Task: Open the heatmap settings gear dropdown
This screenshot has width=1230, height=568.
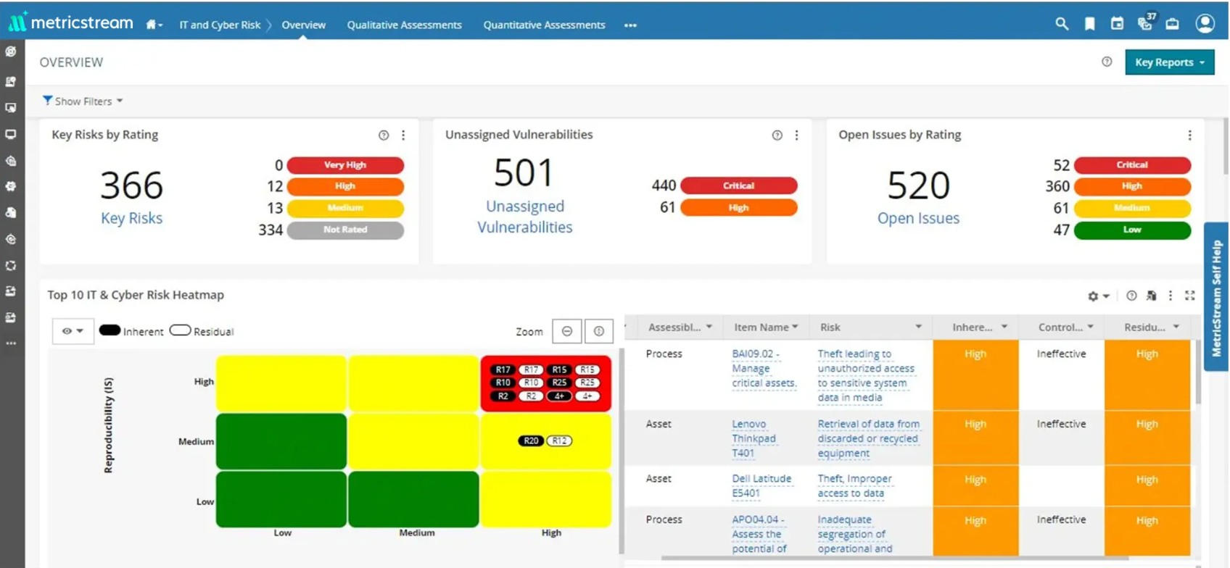Action: [x=1098, y=296]
